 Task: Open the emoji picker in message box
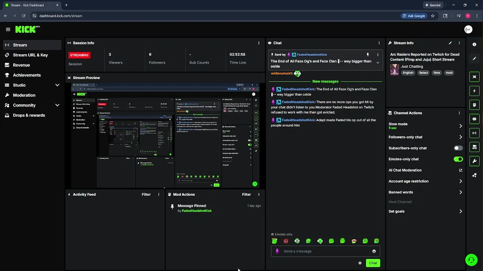click(x=374, y=251)
